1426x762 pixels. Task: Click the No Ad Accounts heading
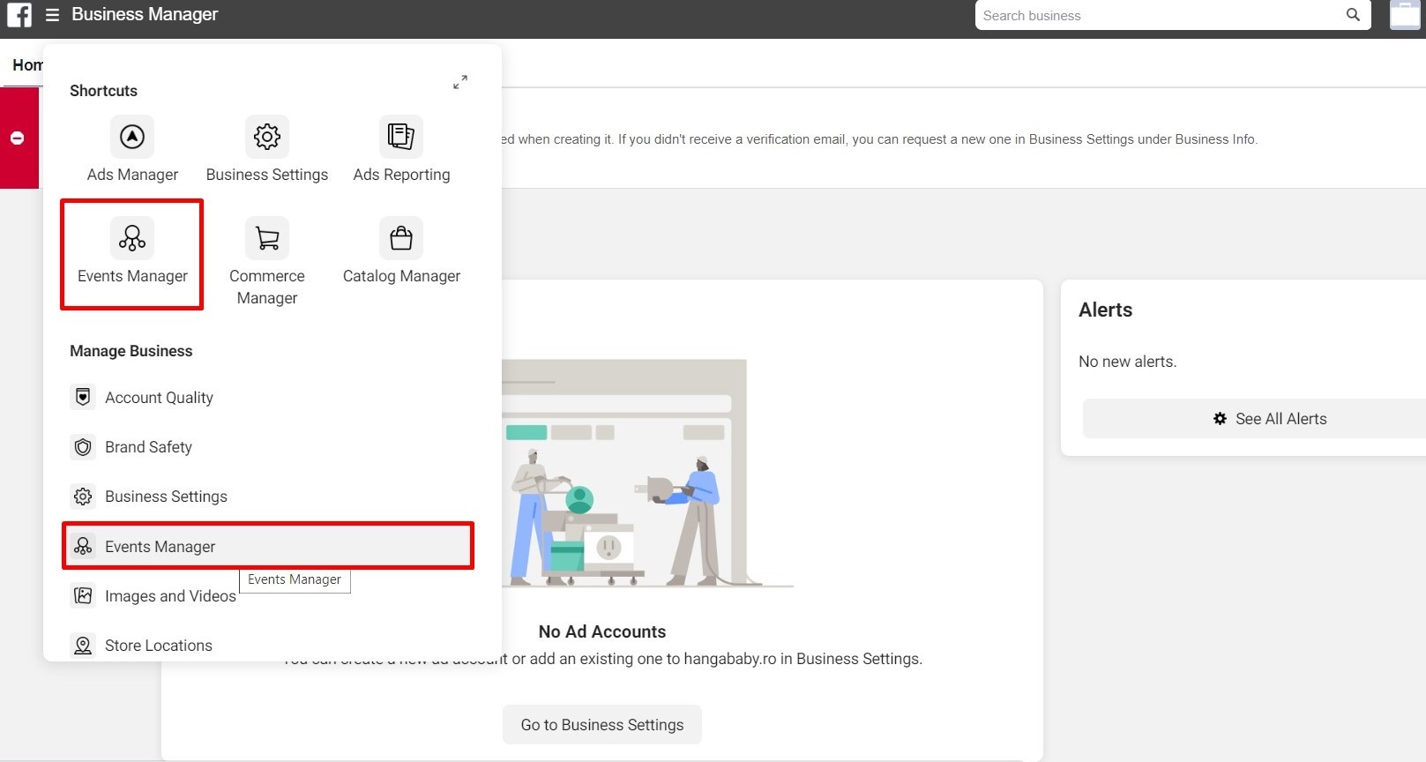click(602, 631)
